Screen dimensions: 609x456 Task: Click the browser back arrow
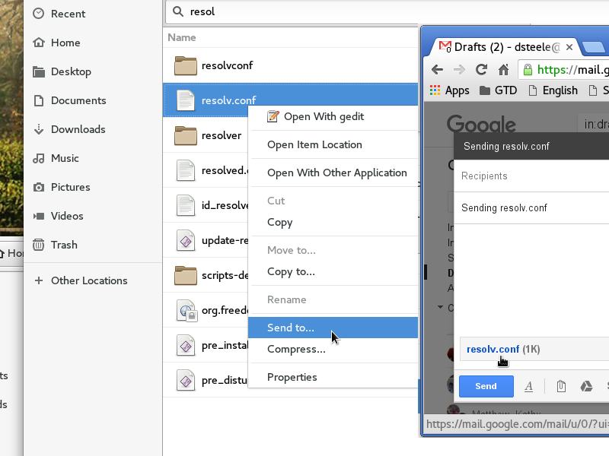click(437, 70)
